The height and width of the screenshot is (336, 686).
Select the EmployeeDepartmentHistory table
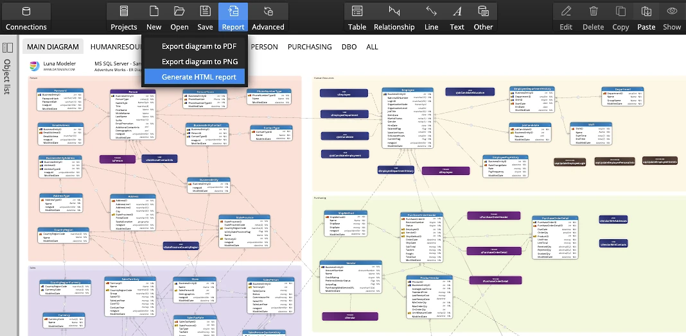tap(532, 99)
